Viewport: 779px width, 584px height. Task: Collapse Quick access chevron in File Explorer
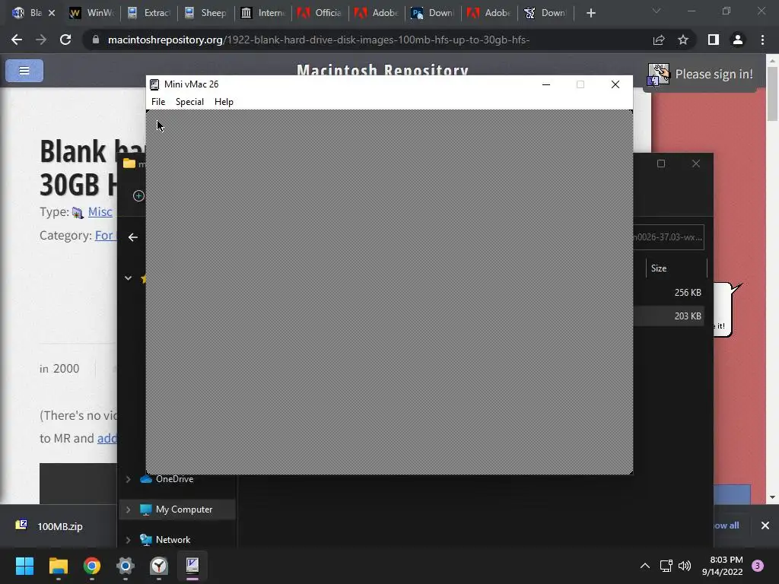coord(128,278)
